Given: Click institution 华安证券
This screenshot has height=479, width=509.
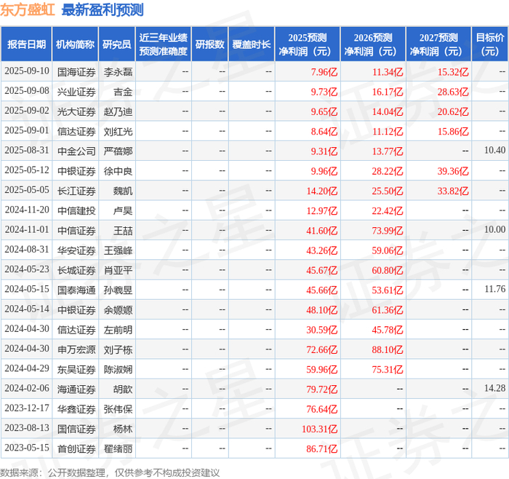Looking at the screenshot, I should (76, 250).
